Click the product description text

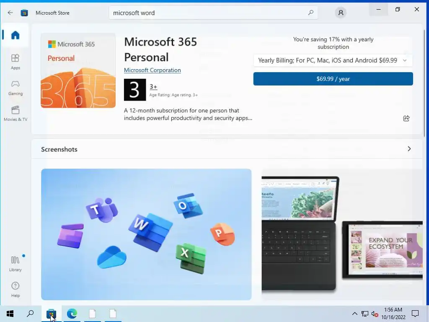tap(188, 114)
